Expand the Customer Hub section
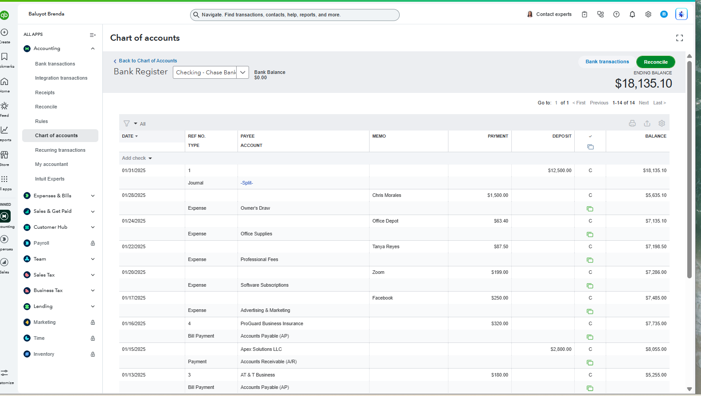701x396 pixels. click(x=93, y=227)
